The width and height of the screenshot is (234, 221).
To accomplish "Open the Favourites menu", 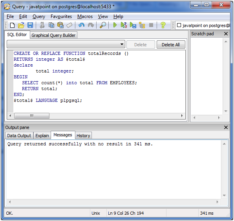I will pos(61,16).
